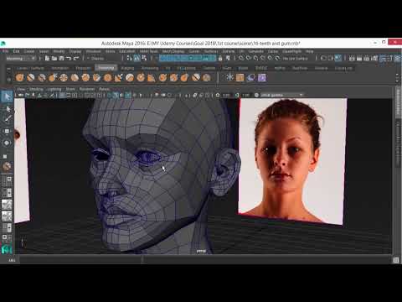Switch to the Rendering shelf tab
Image resolution: width=402 pixels, height=302 pixels.
[150, 68]
